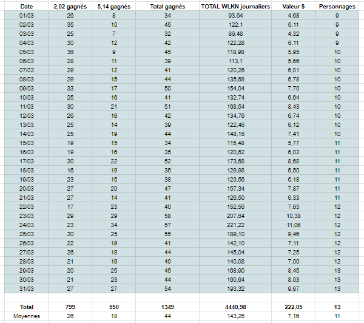Click total gagnés 47 on 20/03
The image size is (364, 323).
click(x=167, y=188)
